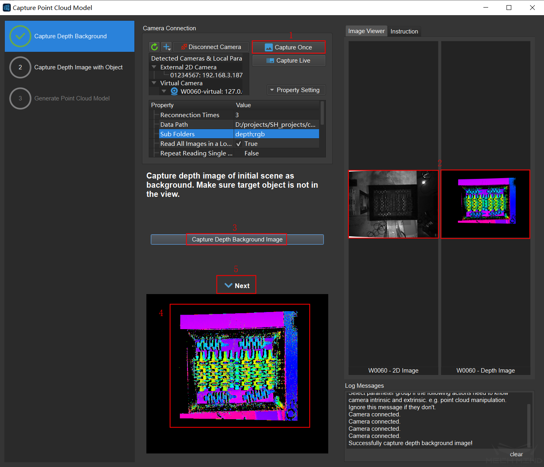Image resolution: width=544 pixels, height=467 pixels.
Task: Switch to the Instruction tab
Action: click(404, 31)
